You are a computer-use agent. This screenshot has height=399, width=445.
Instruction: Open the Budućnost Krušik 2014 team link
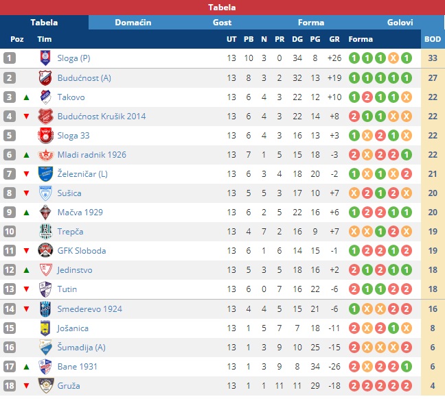point(102,116)
